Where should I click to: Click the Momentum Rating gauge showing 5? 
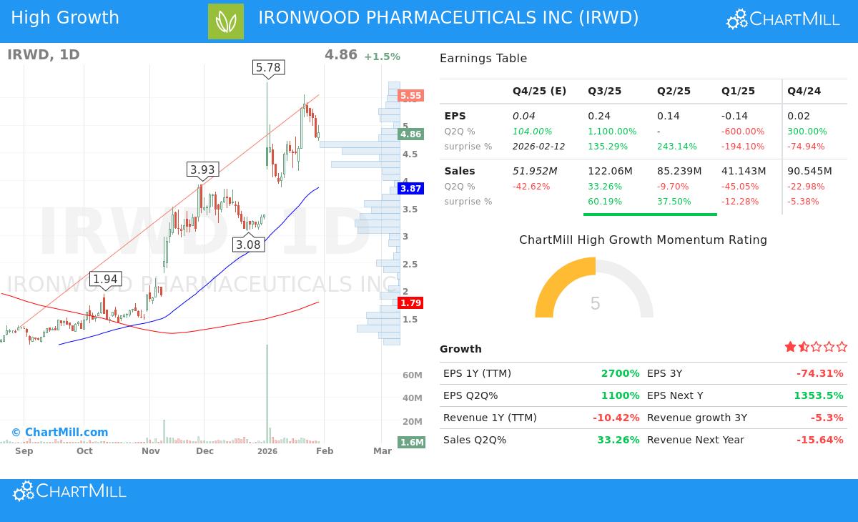point(594,303)
